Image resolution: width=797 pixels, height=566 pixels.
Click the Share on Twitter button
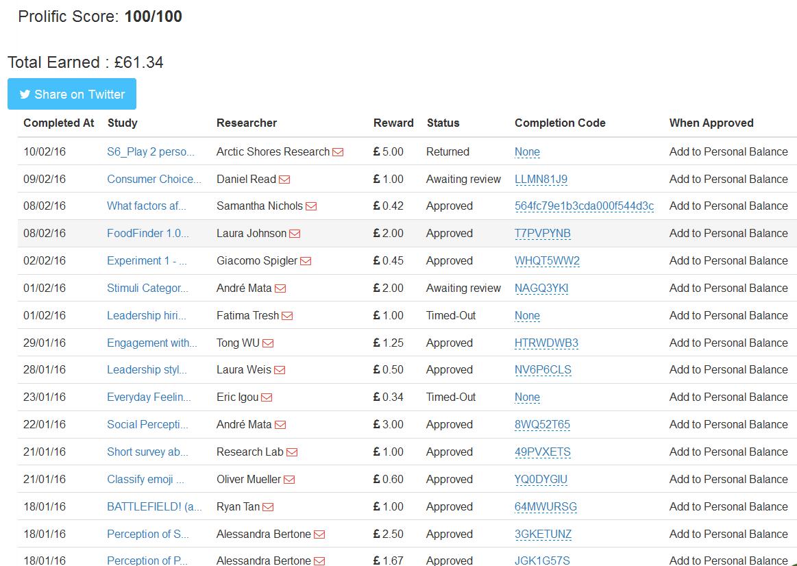pyautogui.click(x=72, y=94)
